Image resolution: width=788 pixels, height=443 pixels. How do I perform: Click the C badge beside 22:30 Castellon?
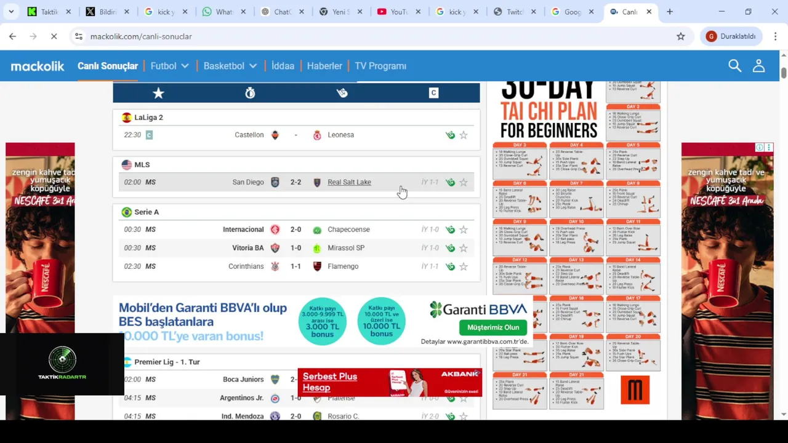coord(149,135)
